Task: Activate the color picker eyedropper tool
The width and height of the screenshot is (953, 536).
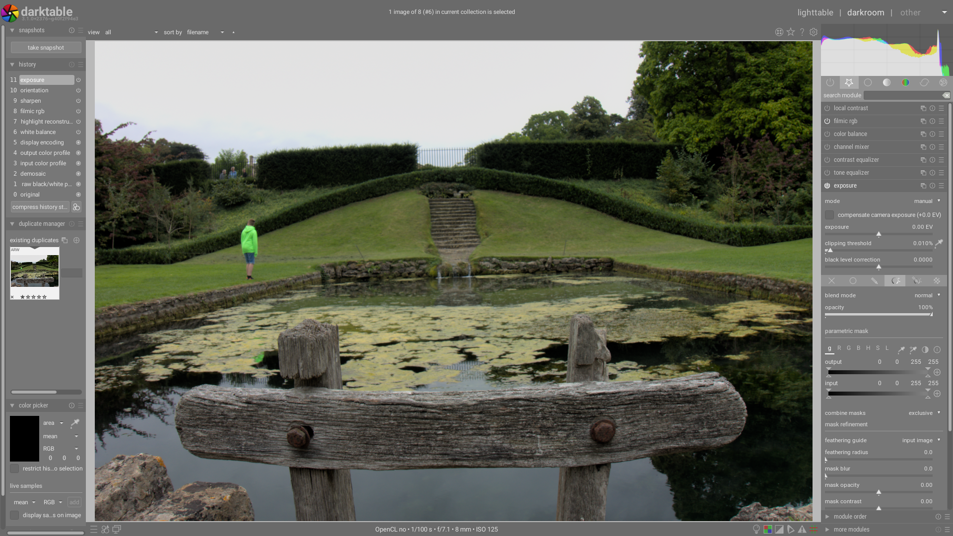Action: [x=75, y=423]
